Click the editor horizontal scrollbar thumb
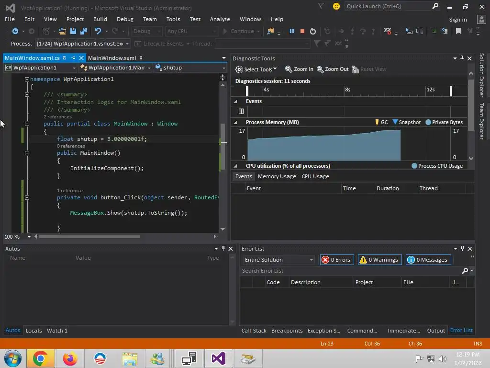Screen dimensions: 490x368 pyautogui.click(x=89, y=237)
